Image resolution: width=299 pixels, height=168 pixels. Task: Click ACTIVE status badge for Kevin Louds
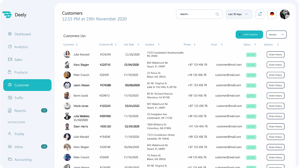point(251,96)
